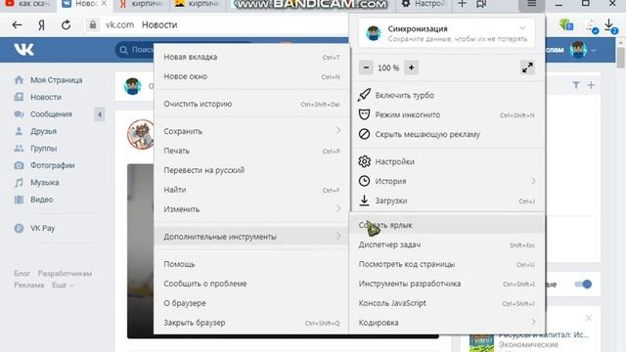Open the VK profile dropdown arrow
The height and width of the screenshot is (352, 626).
pyautogui.click(x=594, y=50)
